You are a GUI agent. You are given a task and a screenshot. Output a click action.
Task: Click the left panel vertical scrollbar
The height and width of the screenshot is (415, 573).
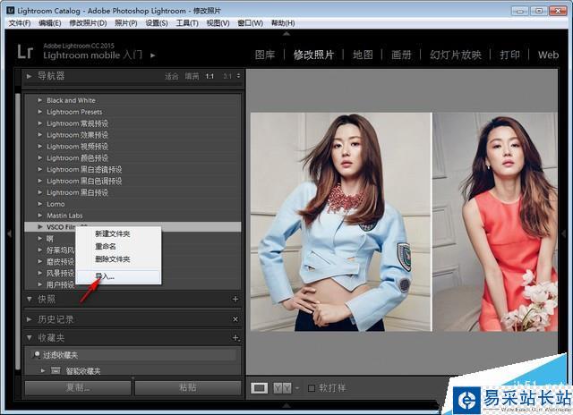point(18,230)
